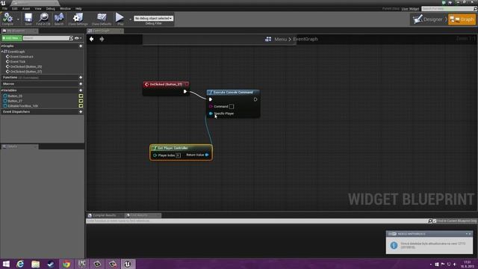Screen dimensions: 478x269
Task: Select Event Construct in graph tree
Action: 22,57
